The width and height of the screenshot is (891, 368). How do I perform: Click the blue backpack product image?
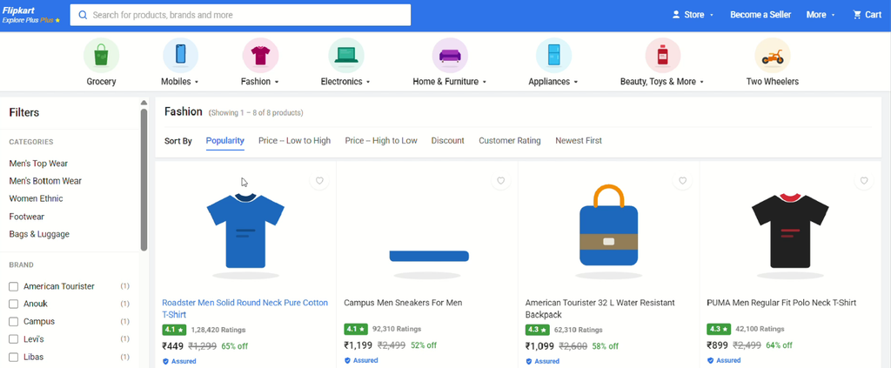click(x=608, y=225)
